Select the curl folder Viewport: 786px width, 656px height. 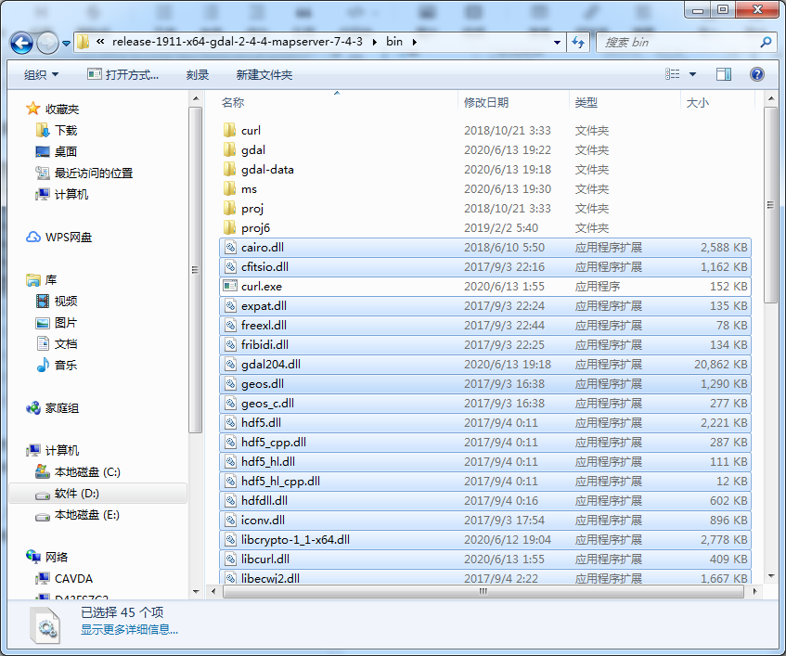click(x=485, y=130)
